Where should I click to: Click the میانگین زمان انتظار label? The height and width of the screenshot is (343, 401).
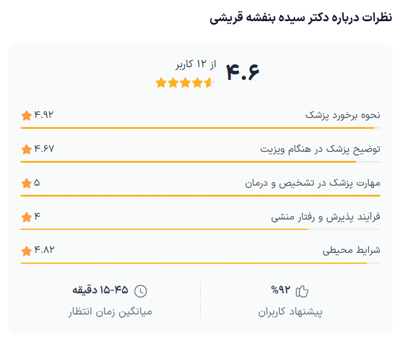(110, 312)
